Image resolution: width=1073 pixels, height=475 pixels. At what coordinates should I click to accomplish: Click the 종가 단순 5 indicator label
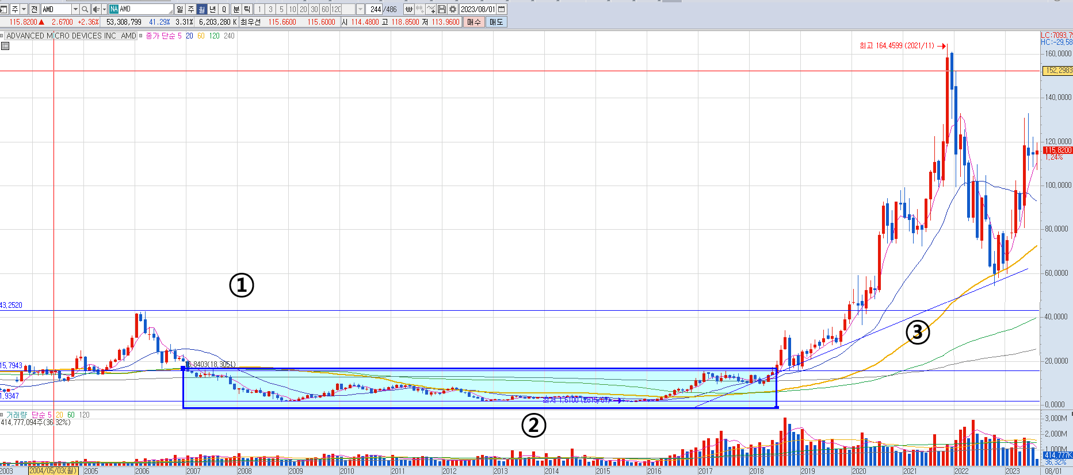pos(163,36)
